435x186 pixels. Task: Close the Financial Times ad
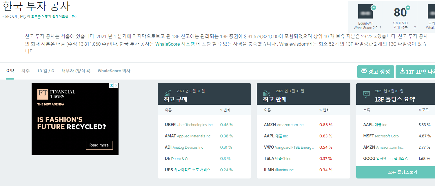[x=116, y=85]
